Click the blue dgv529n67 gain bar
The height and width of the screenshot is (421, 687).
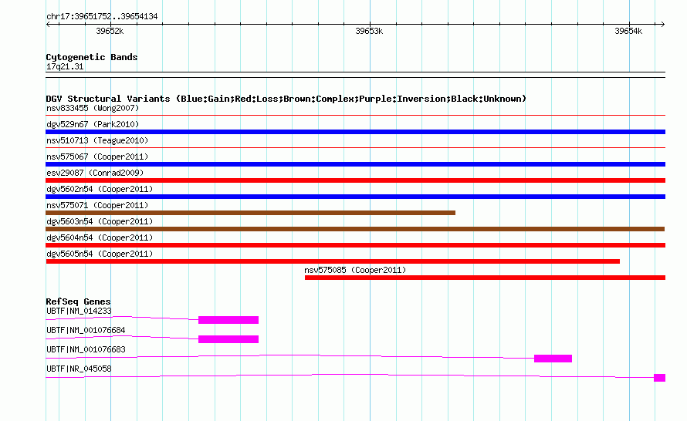click(x=355, y=132)
